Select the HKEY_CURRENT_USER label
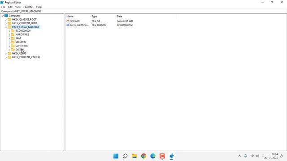Image resolution: width=287 pixels, height=161 pixels. [25, 23]
